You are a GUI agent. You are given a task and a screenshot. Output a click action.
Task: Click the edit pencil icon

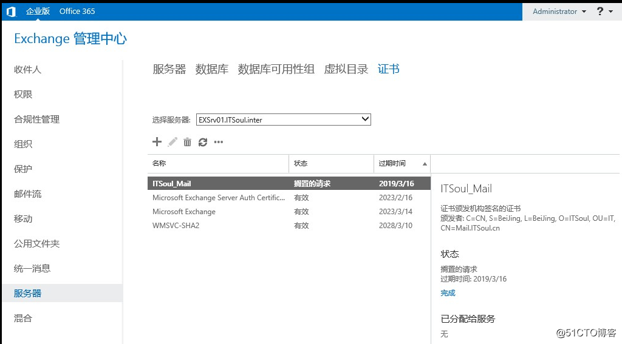pos(173,142)
